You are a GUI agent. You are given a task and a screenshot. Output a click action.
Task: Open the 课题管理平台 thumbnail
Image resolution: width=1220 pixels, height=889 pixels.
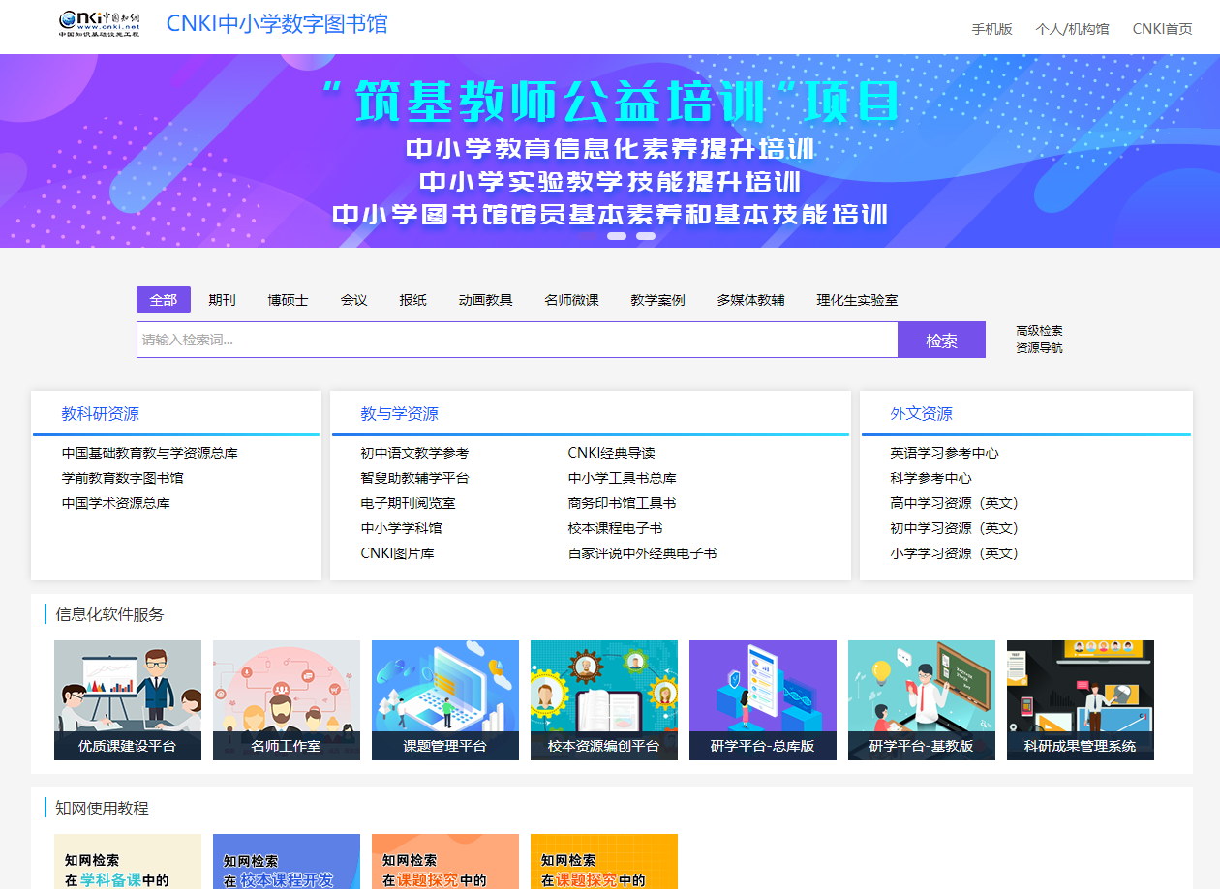click(x=445, y=700)
